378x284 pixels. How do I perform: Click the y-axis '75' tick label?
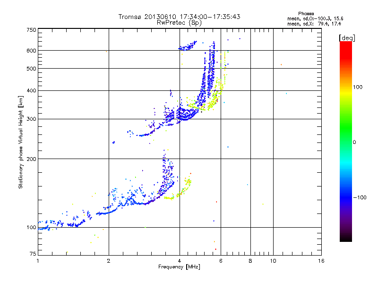point(33,254)
